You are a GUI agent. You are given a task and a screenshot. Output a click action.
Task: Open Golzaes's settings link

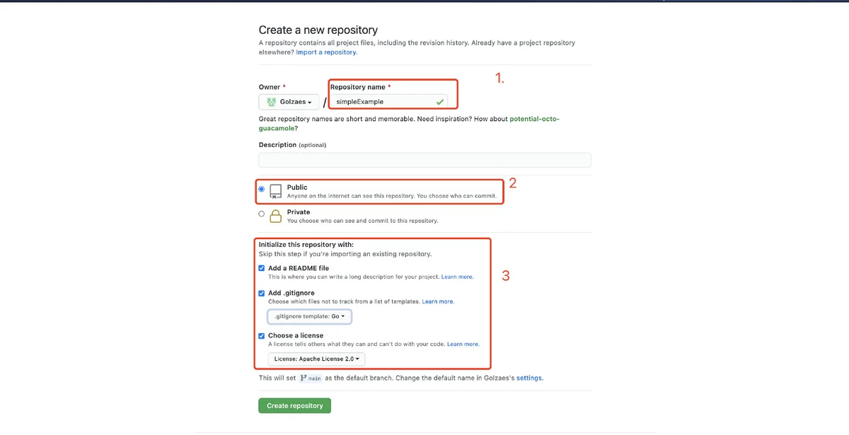click(x=529, y=378)
